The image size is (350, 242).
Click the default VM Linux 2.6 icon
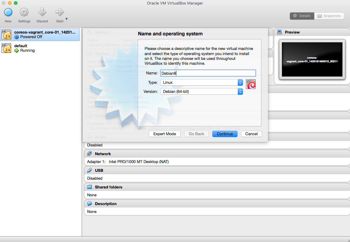point(6,48)
